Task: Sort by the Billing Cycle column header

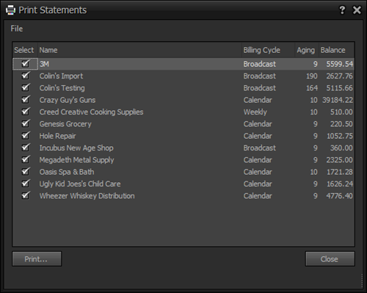Action: [269, 50]
